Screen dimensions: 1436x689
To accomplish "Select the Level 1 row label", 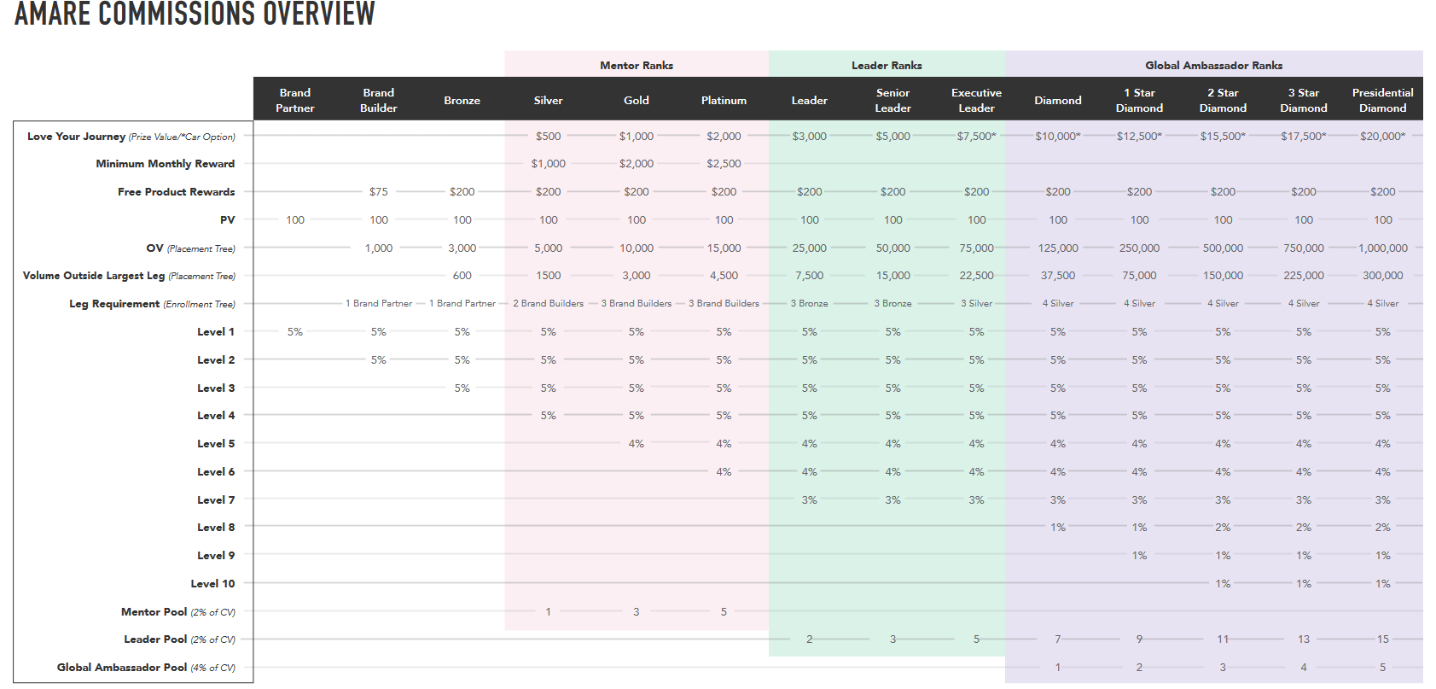I will tap(216, 332).
